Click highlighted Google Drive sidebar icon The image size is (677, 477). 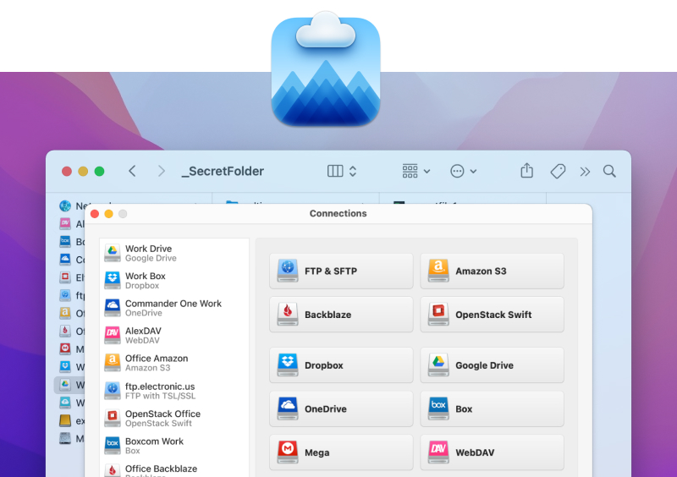point(65,384)
